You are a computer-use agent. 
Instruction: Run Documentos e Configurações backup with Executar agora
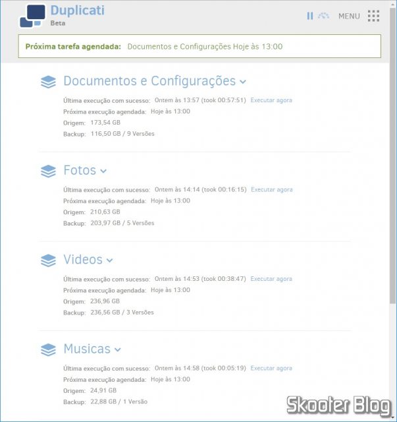[x=271, y=100]
